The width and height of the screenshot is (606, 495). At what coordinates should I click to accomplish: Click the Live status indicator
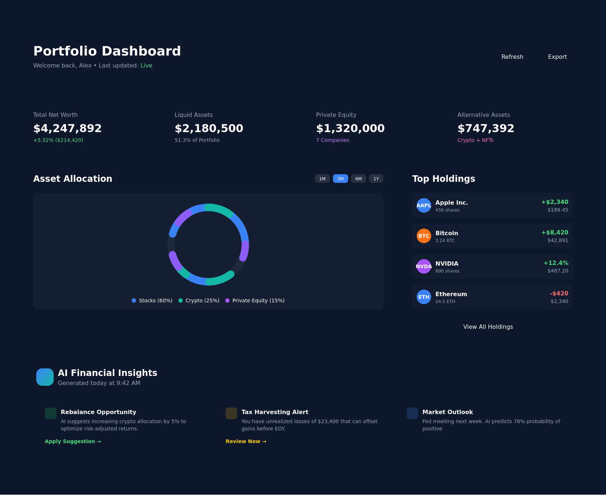[146, 65]
